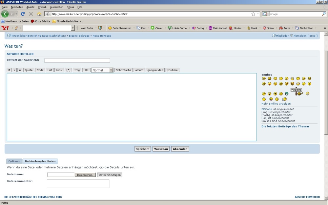Click the browser reload icon
Viewport: 328px width, 205px height.
pos(23,14)
